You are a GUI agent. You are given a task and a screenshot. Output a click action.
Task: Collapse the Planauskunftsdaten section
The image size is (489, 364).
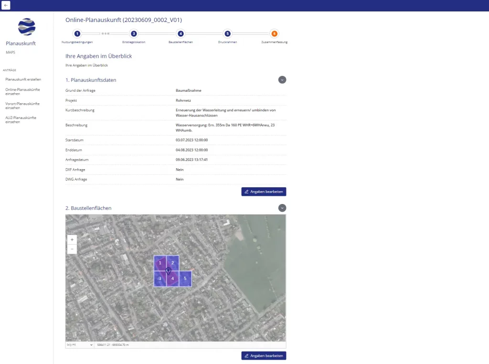click(x=282, y=80)
